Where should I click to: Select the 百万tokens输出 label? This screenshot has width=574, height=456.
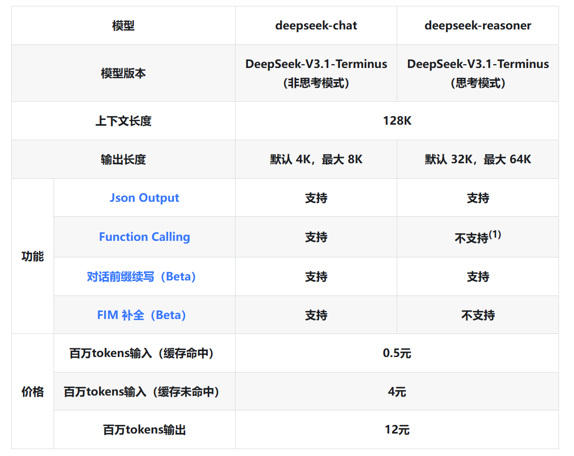[144, 429]
